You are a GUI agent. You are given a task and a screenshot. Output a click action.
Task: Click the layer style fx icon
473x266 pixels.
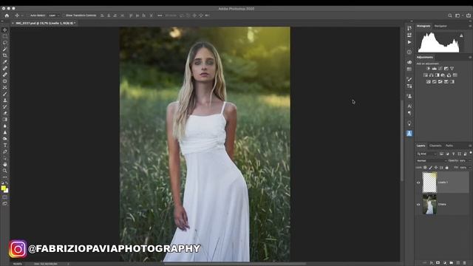[x=432, y=263]
